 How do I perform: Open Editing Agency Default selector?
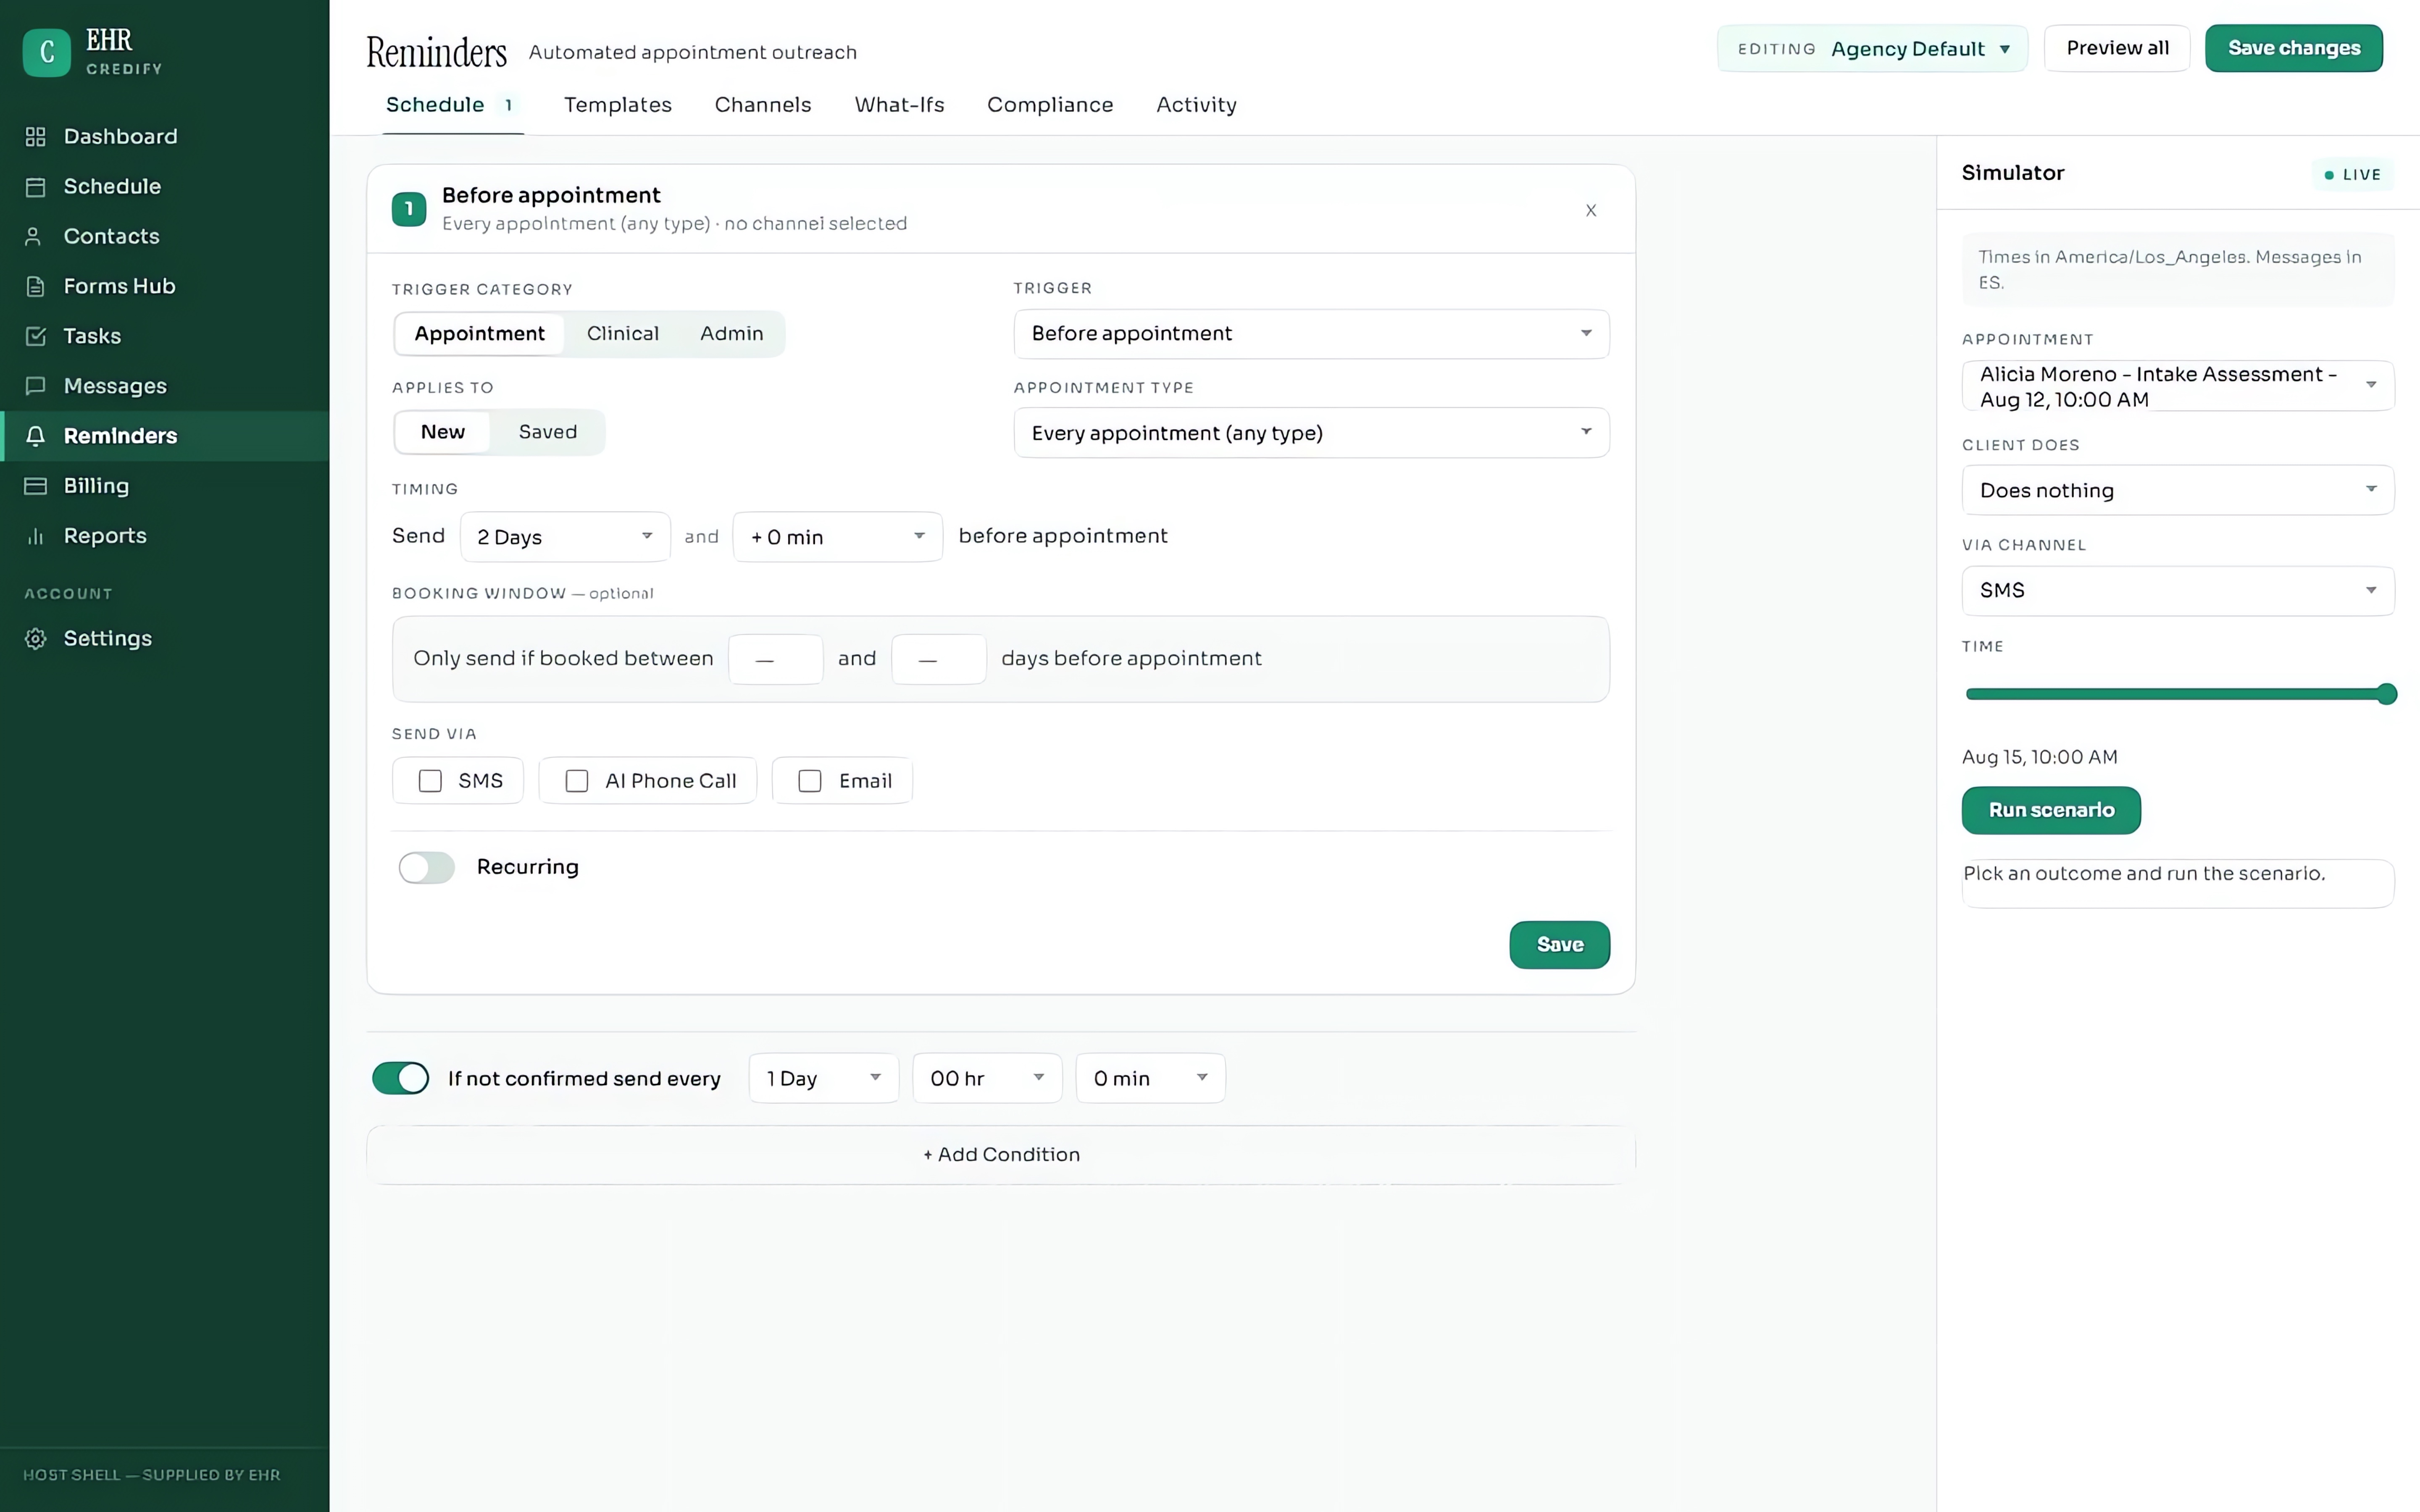coord(1872,49)
